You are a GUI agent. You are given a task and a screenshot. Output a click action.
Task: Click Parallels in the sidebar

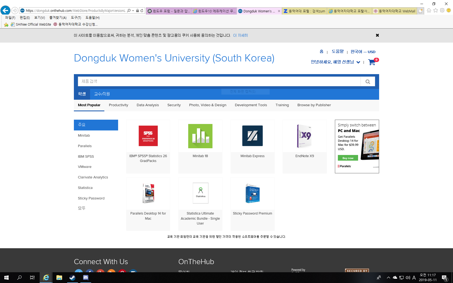click(x=85, y=146)
